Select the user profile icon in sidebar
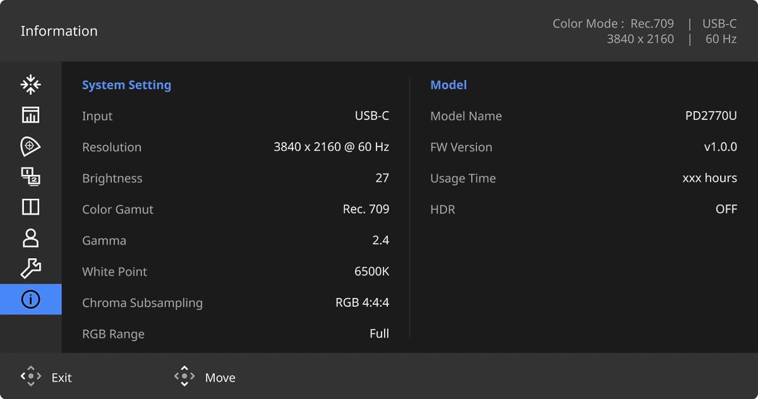Viewport: 758px width, 399px height. tap(30, 238)
